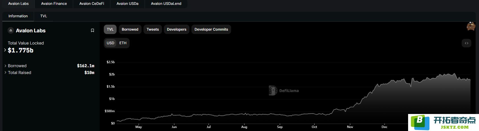The height and width of the screenshot is (131, 479).
Task: Open the TVL sub-tab
Action: 44,16
